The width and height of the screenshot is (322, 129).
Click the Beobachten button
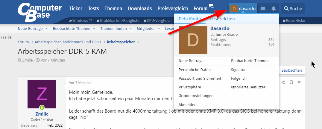pos(291,70)
